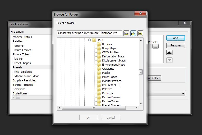Click the ellipsis browse button
The height and width of the screenshot is (135, 202).
point(156,46)
